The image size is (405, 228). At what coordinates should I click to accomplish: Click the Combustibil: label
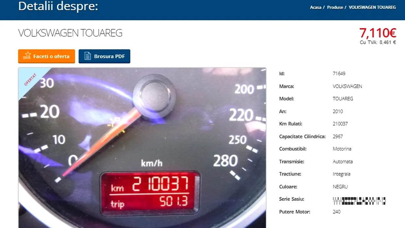click(x=292, y=149)
